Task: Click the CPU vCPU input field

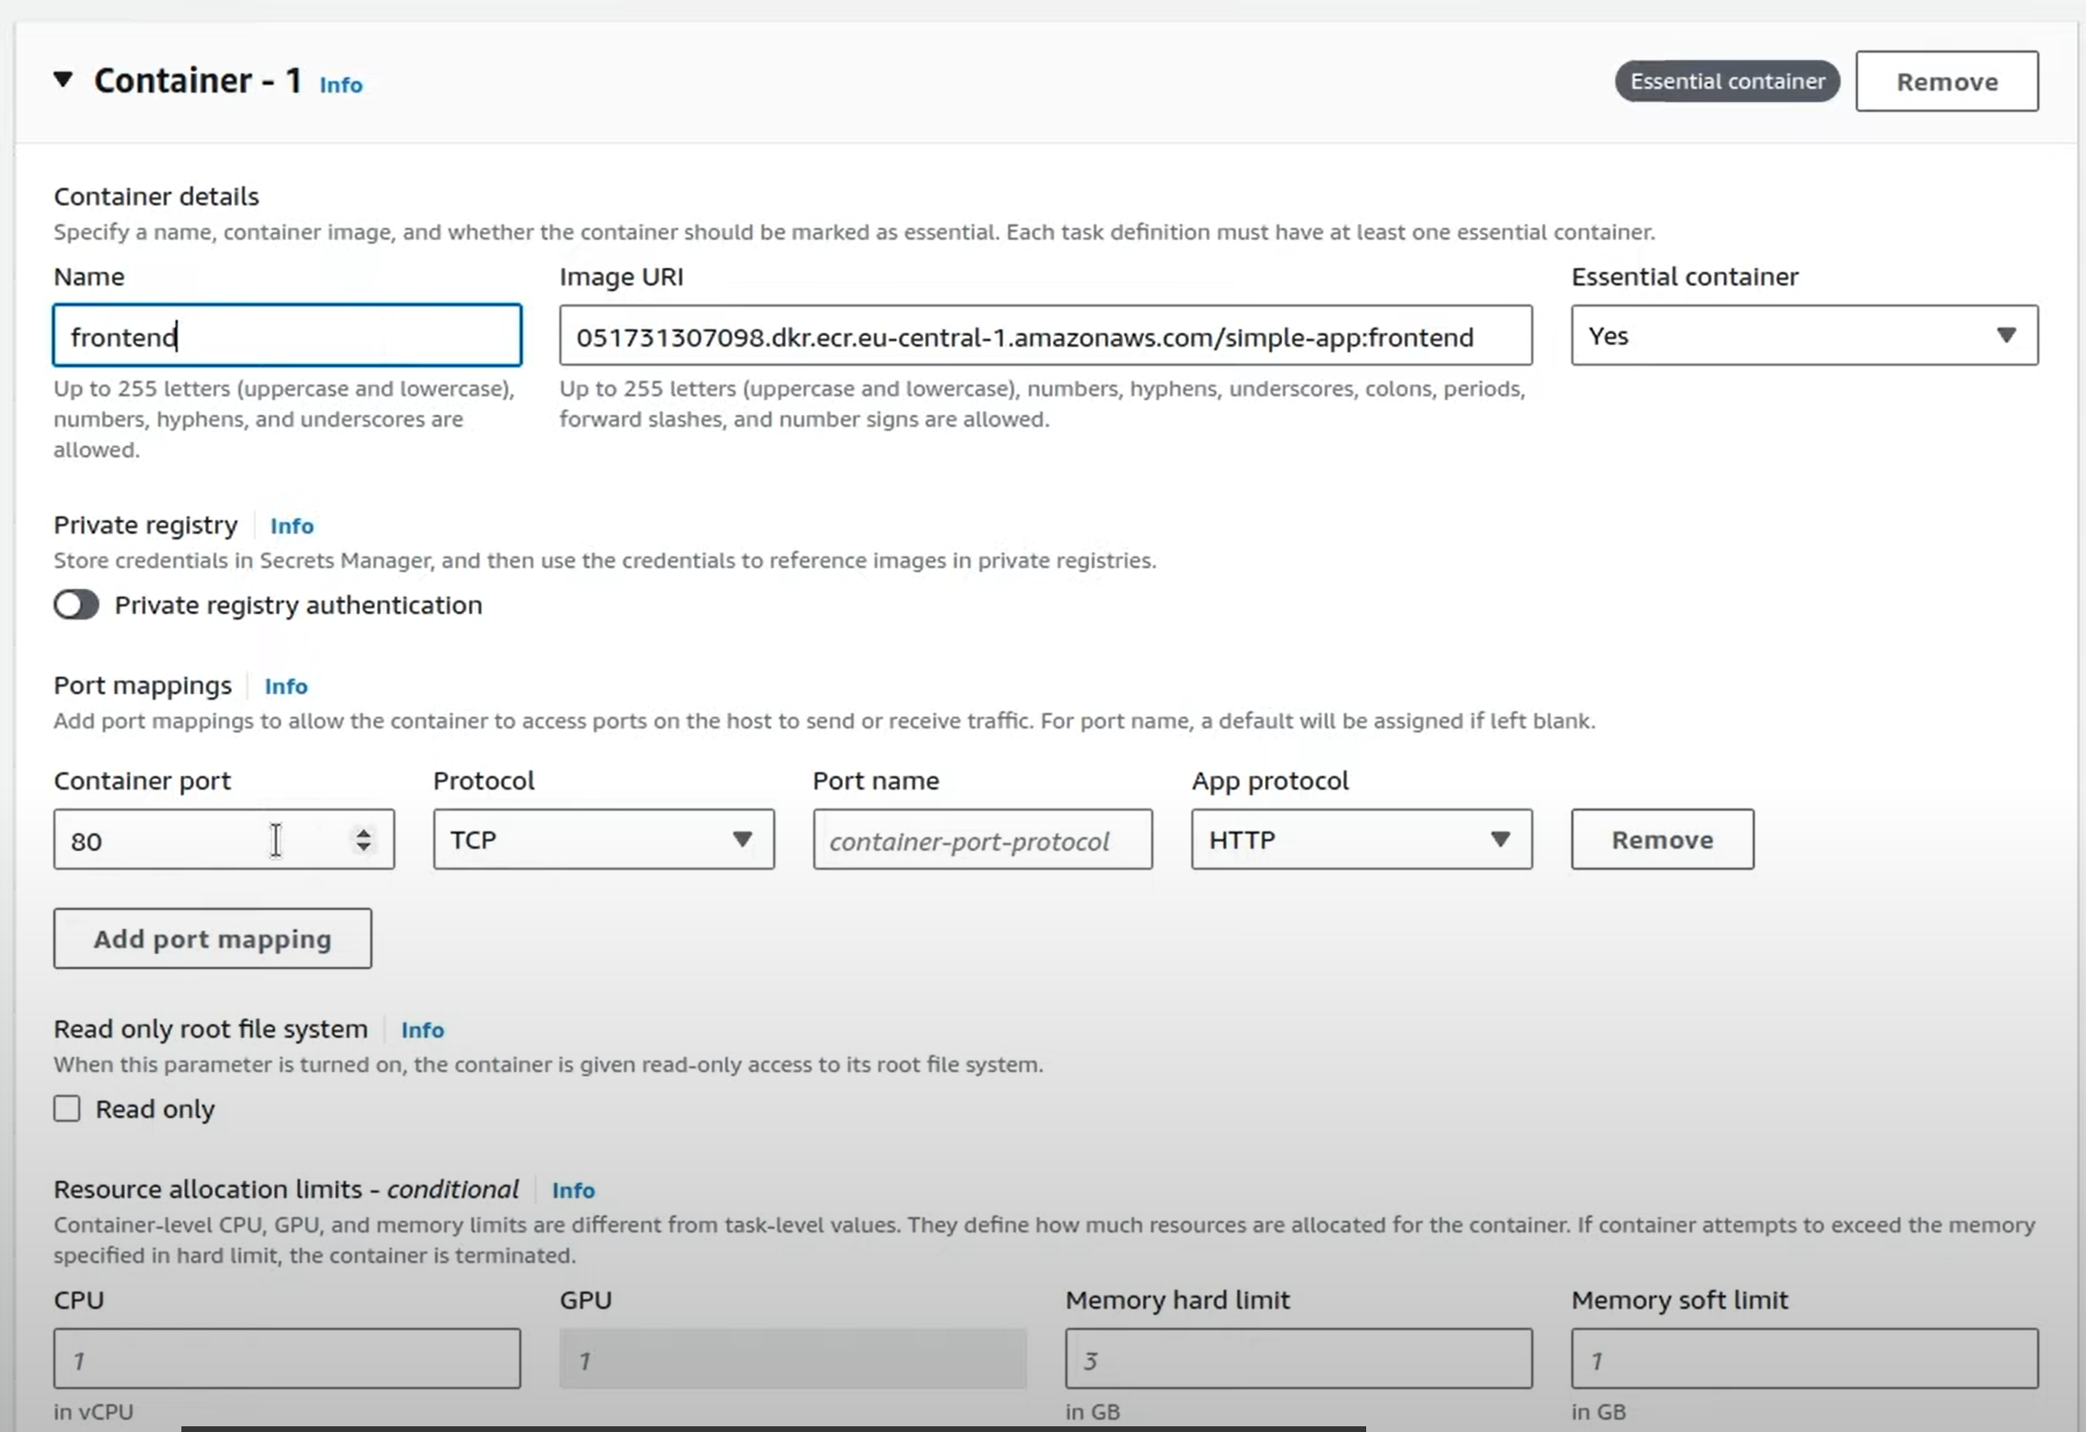Action: [286, 1359]
